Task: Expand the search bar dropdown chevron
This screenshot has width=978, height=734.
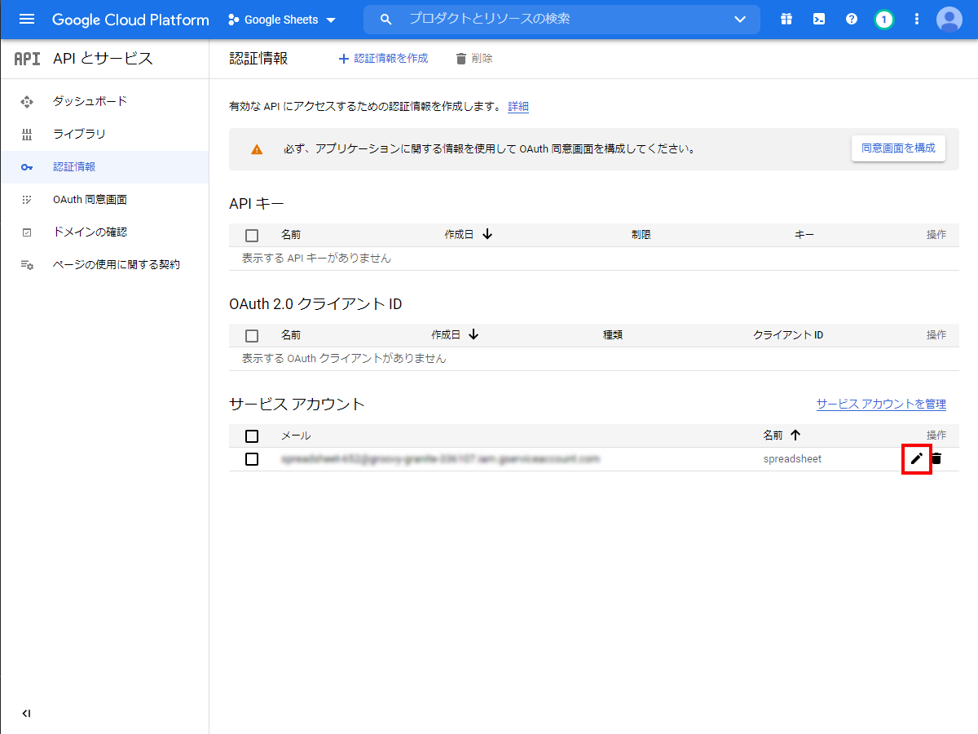Action: [740, 19]
